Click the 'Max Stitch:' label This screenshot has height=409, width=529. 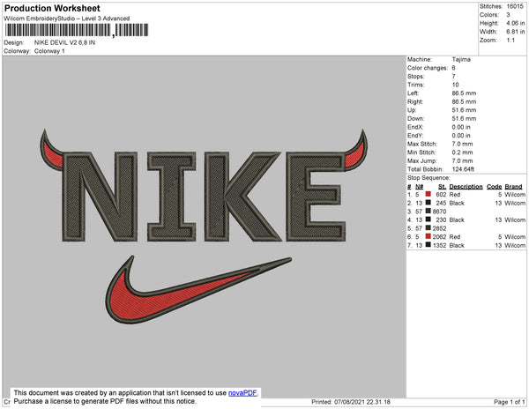click(422, 144)
